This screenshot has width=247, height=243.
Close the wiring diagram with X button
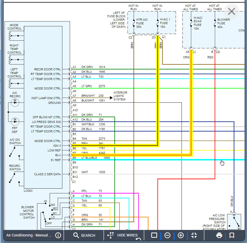231,11
